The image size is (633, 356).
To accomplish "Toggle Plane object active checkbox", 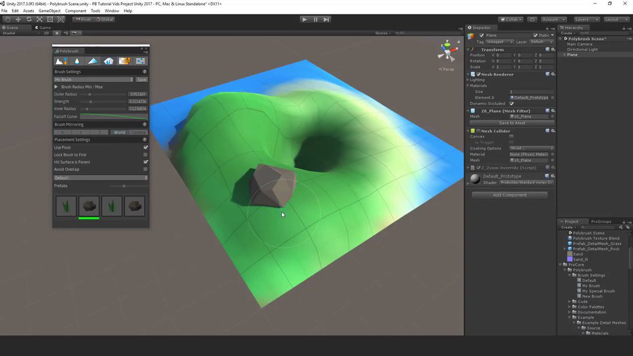I will (x=482, y=35).
